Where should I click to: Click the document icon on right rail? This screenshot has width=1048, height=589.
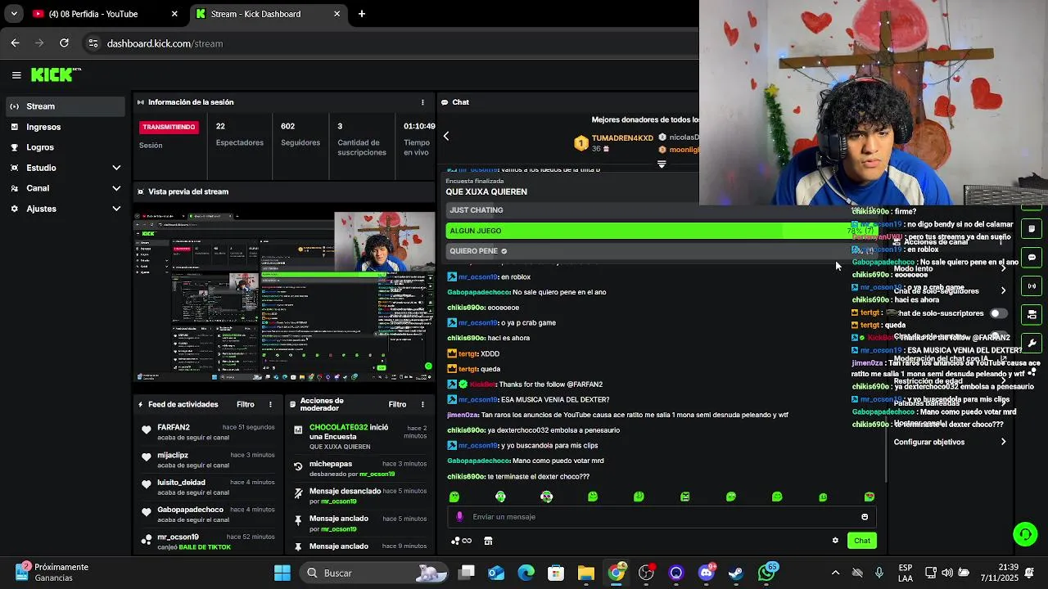click(1032, 229)
